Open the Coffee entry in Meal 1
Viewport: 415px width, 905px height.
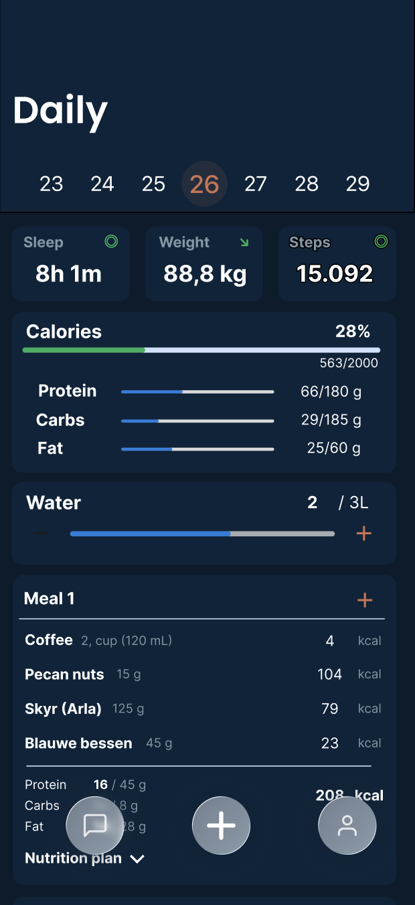[x=49, y=640]
